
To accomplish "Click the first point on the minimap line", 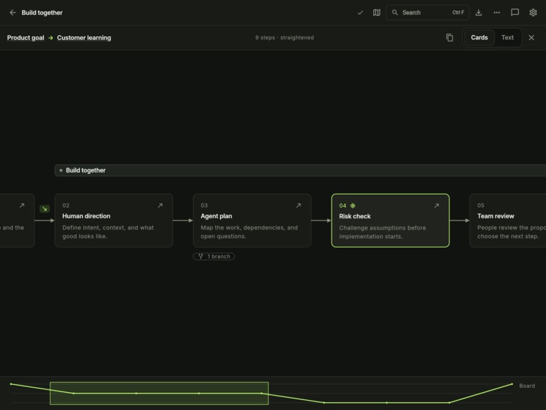I will (11, 384).
